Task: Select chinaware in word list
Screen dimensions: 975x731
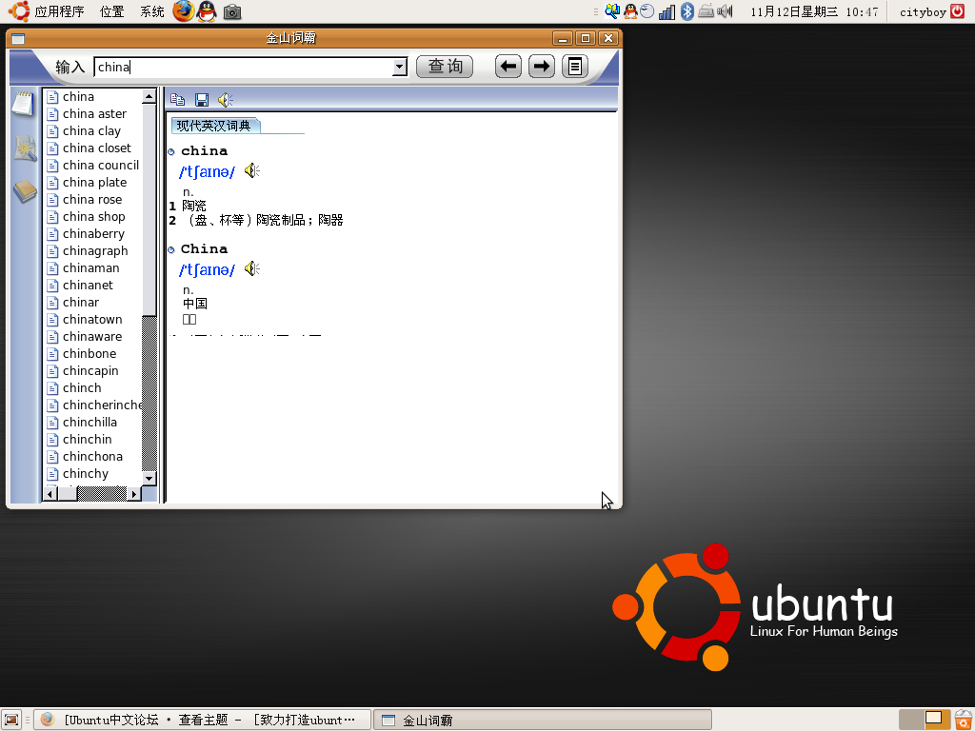Action: pos(92,336)
